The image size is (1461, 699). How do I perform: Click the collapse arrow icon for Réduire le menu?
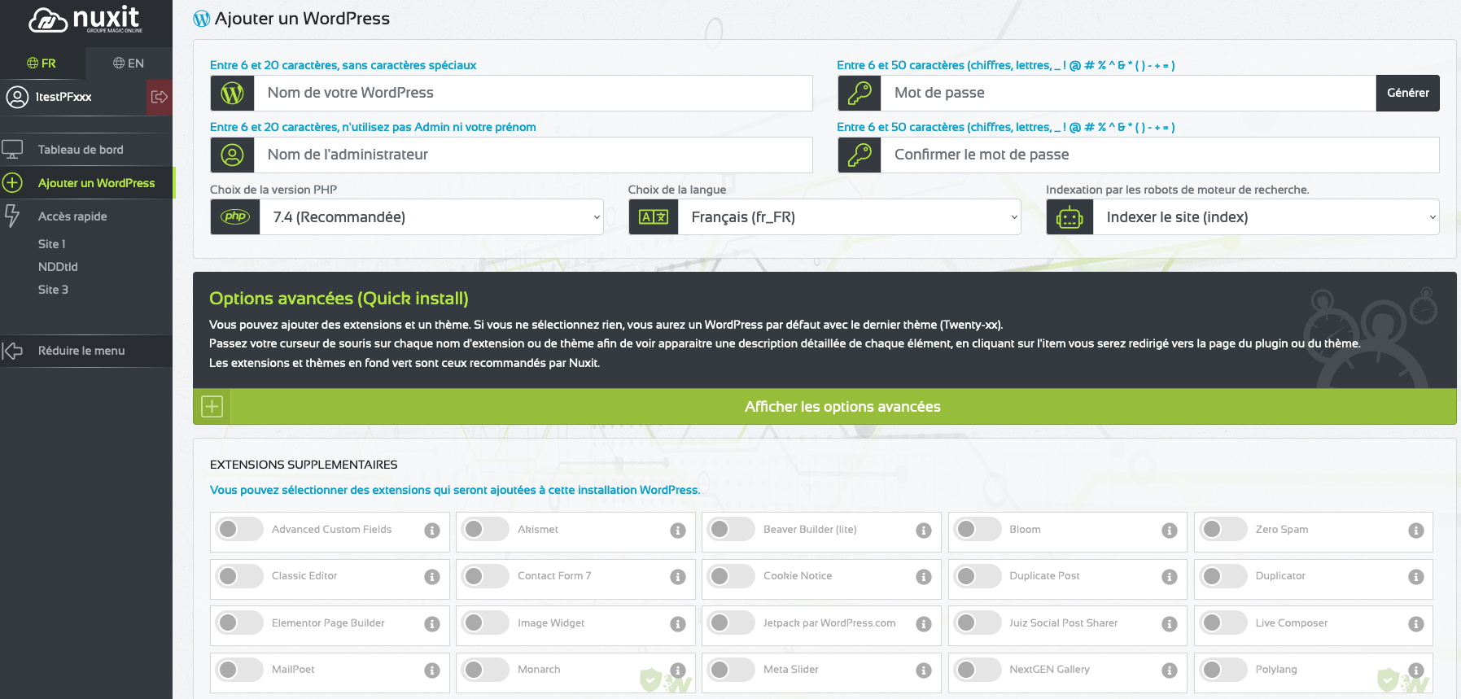pos(12,351)
